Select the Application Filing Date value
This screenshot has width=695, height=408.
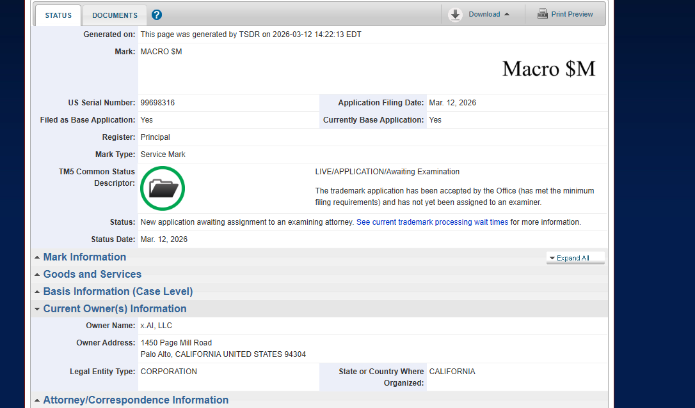point(452,103)
